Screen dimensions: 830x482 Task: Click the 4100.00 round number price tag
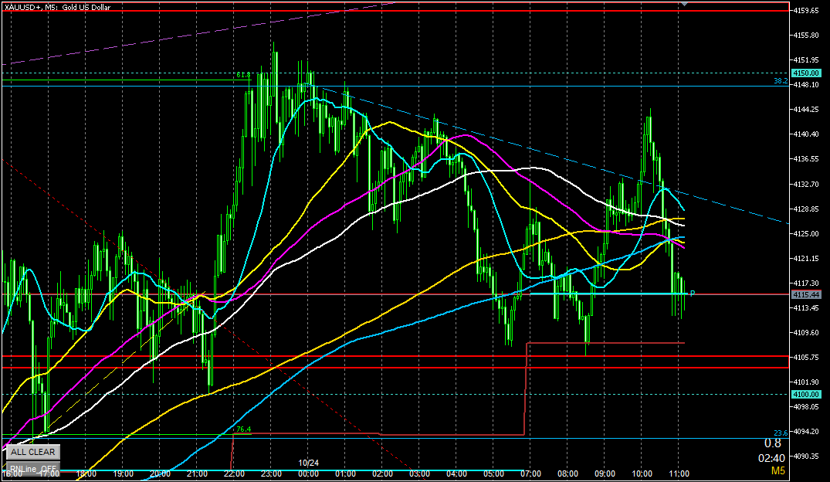[x=804, y=394]
